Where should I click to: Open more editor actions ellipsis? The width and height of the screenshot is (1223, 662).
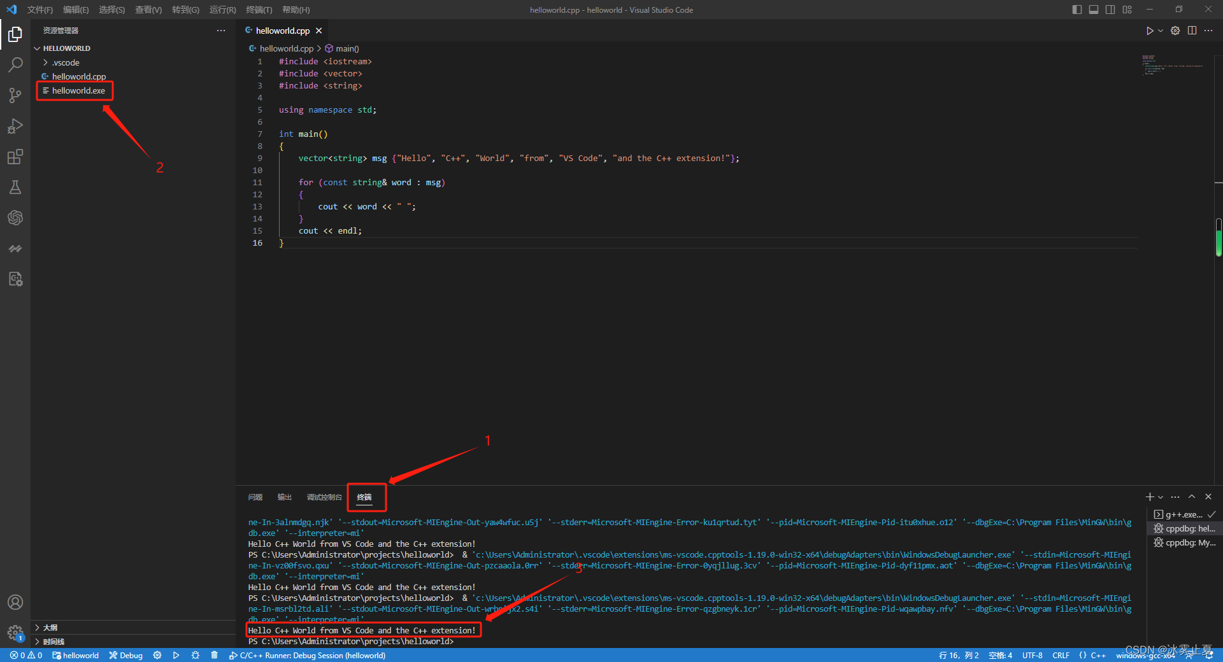(1208, 31)
